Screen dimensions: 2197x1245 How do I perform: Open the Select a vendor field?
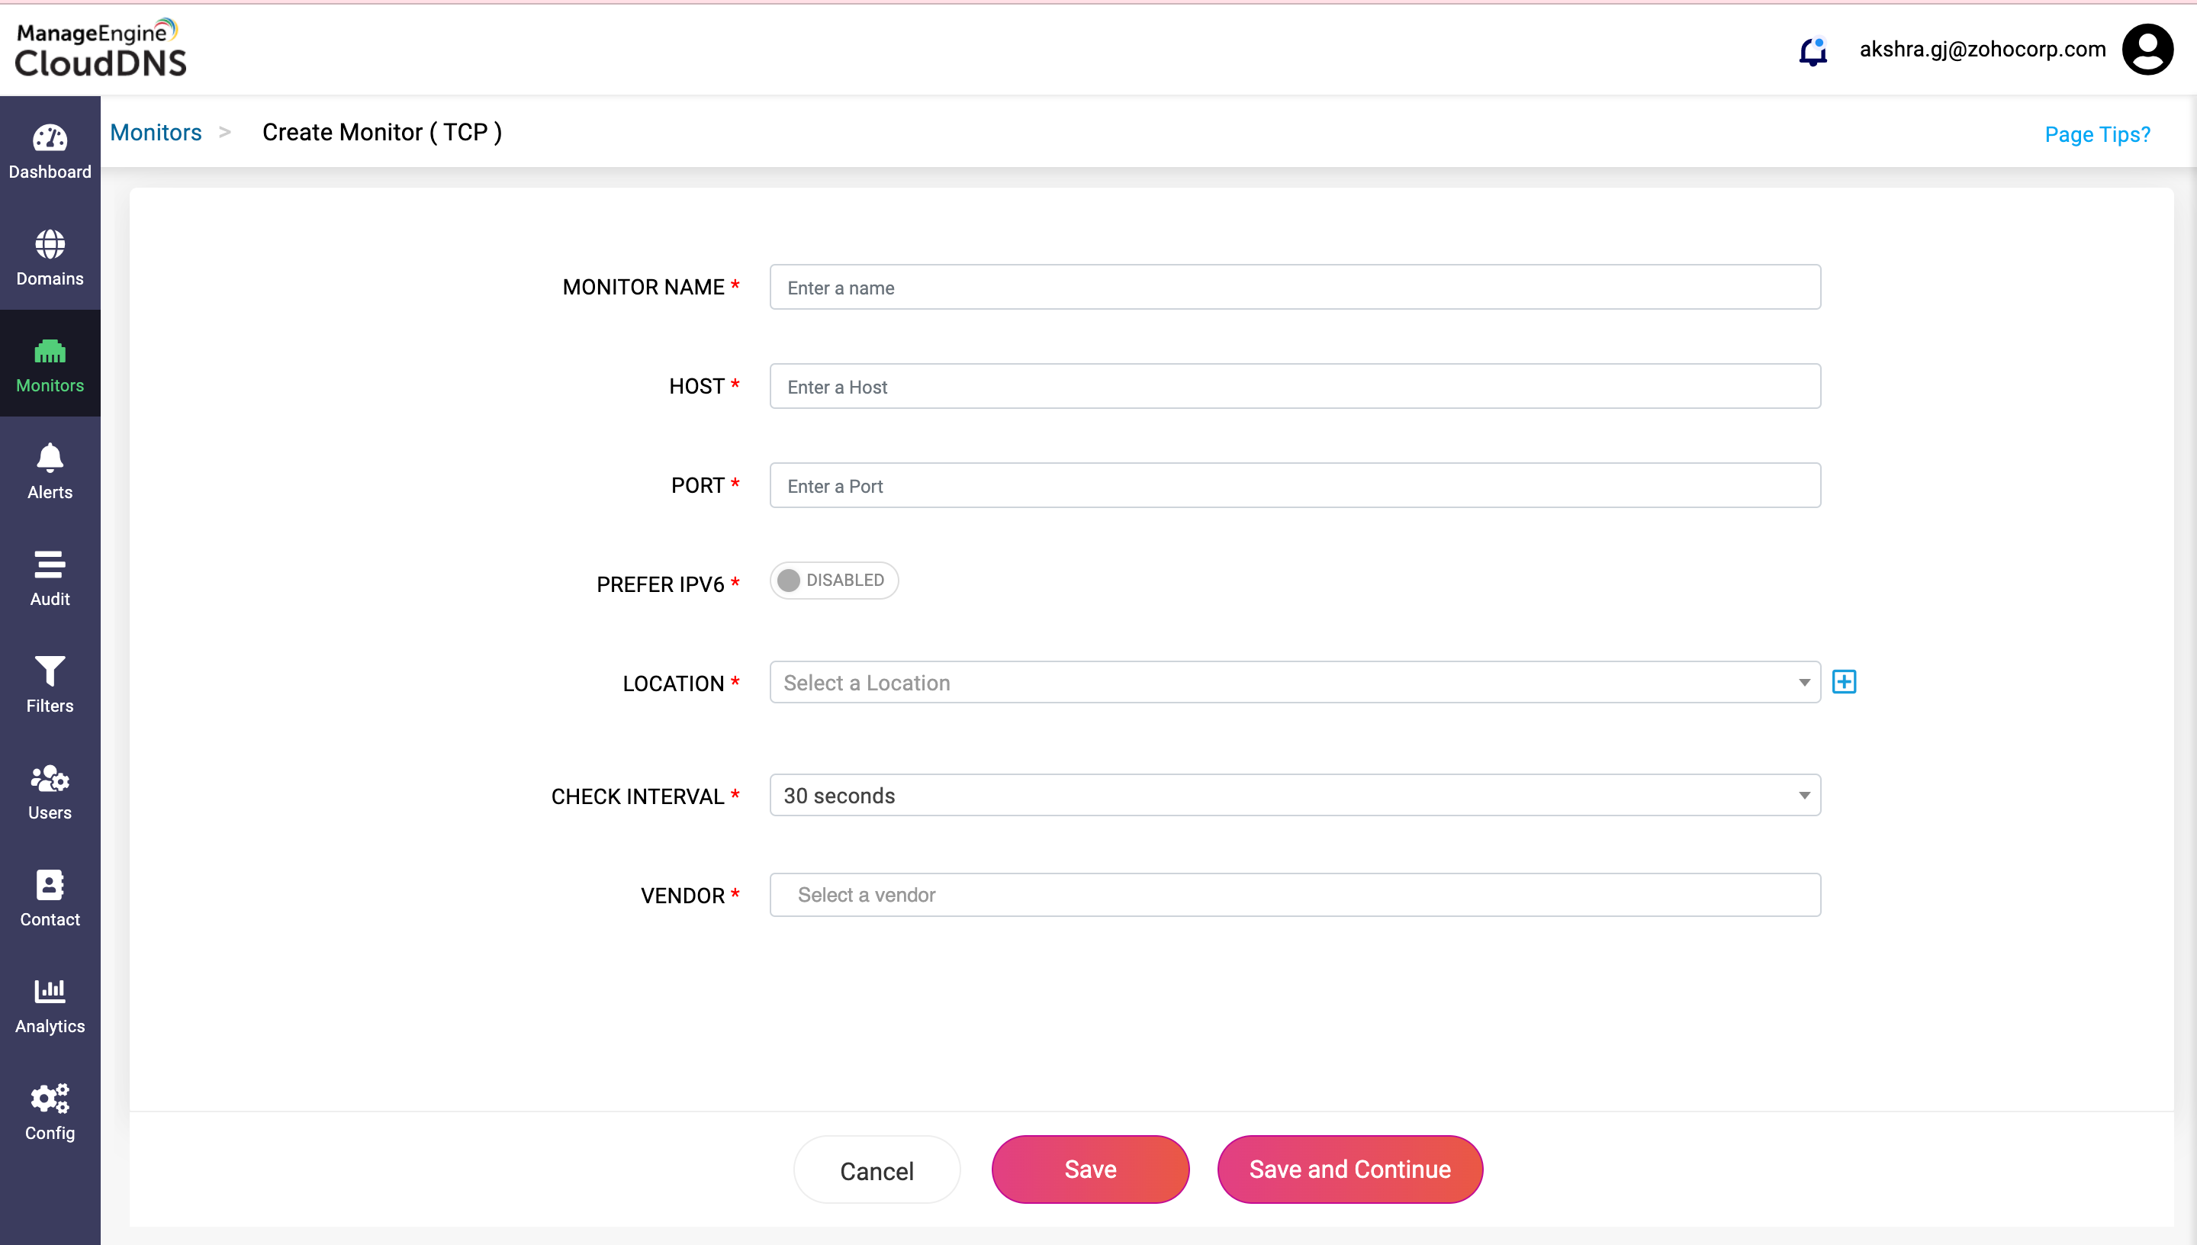(x=1295, y=894)
